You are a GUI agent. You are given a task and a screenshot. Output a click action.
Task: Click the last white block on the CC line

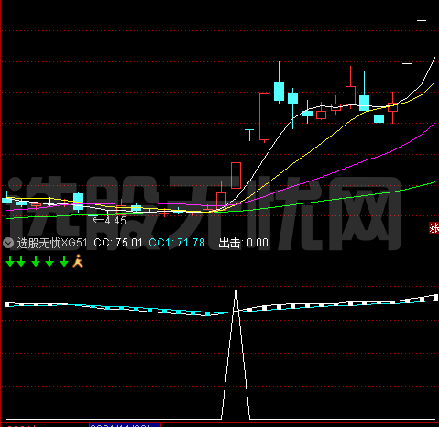pyautogui.click(x=435, y=297)
